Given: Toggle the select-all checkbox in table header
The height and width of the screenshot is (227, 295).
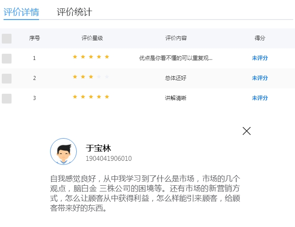Looking at the screenshot, I should pos(7,39).
